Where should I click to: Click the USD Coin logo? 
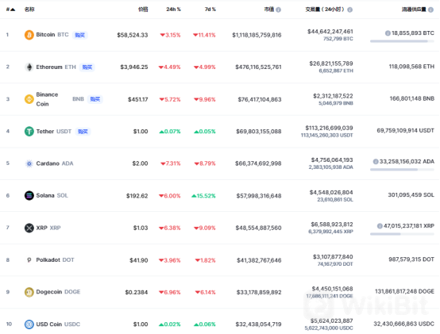point(29,324)
